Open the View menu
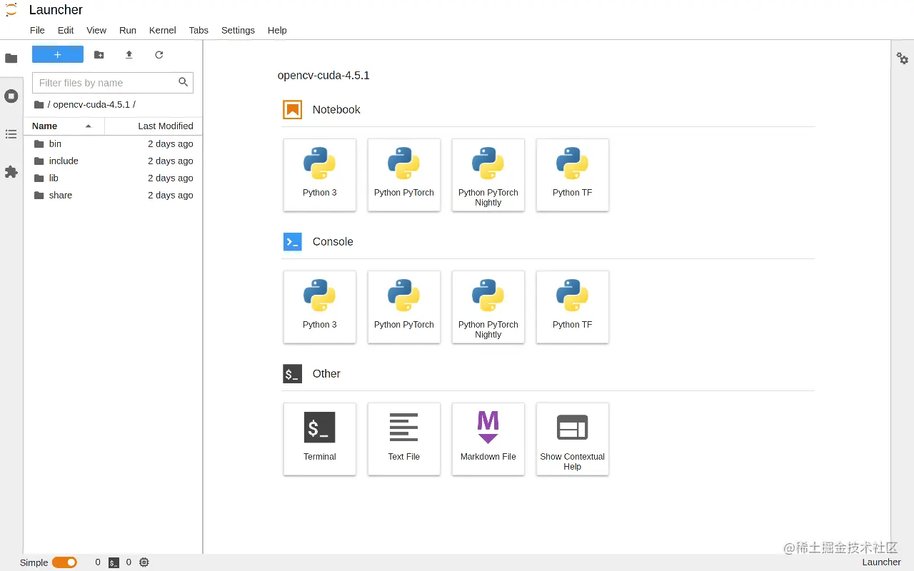This screenshot has width=914, height=571. click(x=96, y=30)
